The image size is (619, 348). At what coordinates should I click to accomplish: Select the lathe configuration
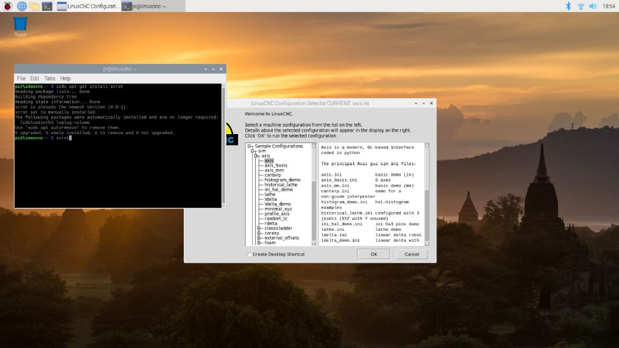270,194
